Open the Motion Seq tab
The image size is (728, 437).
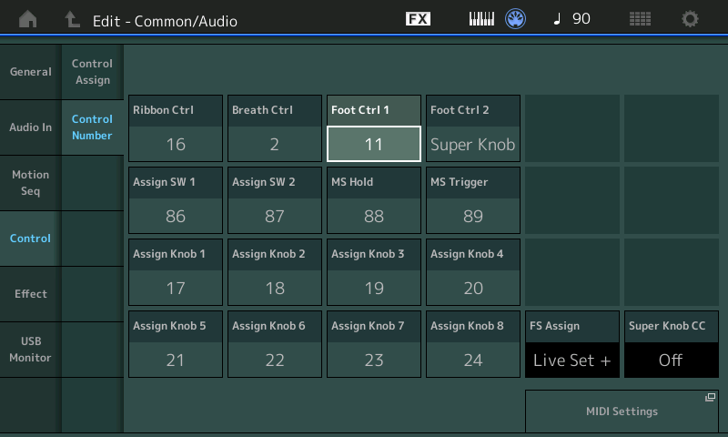click(30, 183)
